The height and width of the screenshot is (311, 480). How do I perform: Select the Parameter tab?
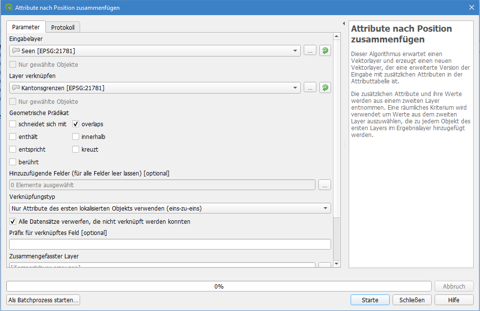click(26, 27)
